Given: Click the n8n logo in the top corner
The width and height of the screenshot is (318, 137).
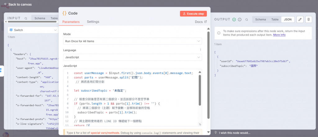Looking at the screenshot, I should tap(5, 6).
